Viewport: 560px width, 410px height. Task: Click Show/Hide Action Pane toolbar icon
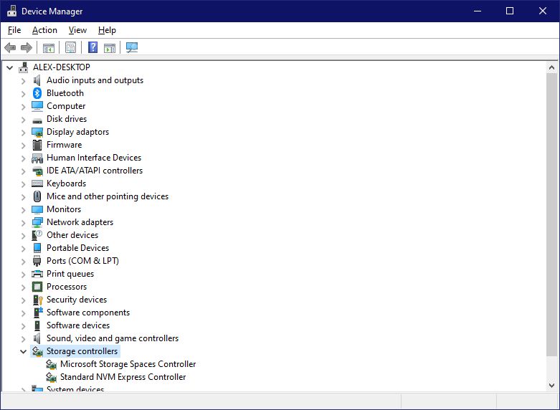click(x=110, y=47)
